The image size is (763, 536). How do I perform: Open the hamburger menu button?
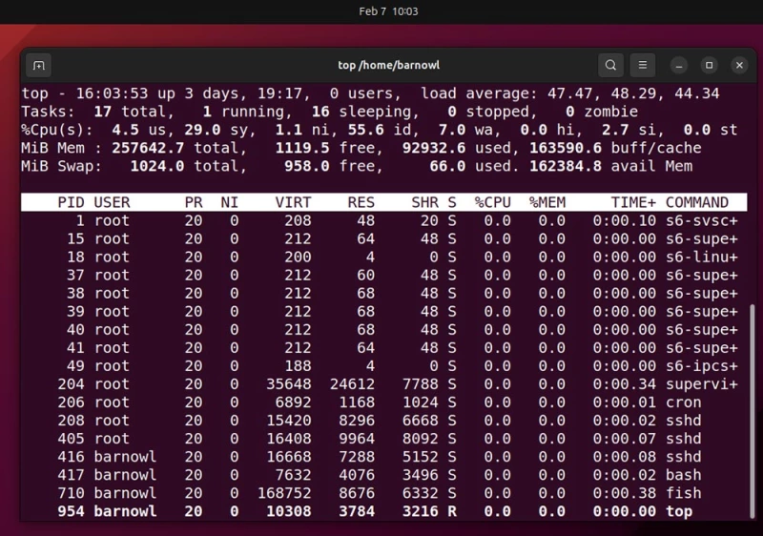tap(643, 65)
